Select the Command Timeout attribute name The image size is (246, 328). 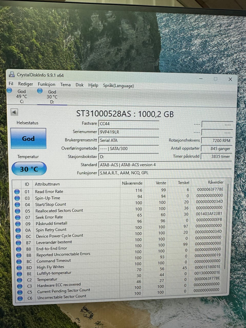click(54, 261)
